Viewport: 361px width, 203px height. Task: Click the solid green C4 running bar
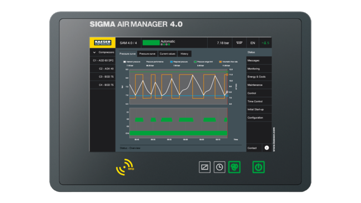coord(178,133)
